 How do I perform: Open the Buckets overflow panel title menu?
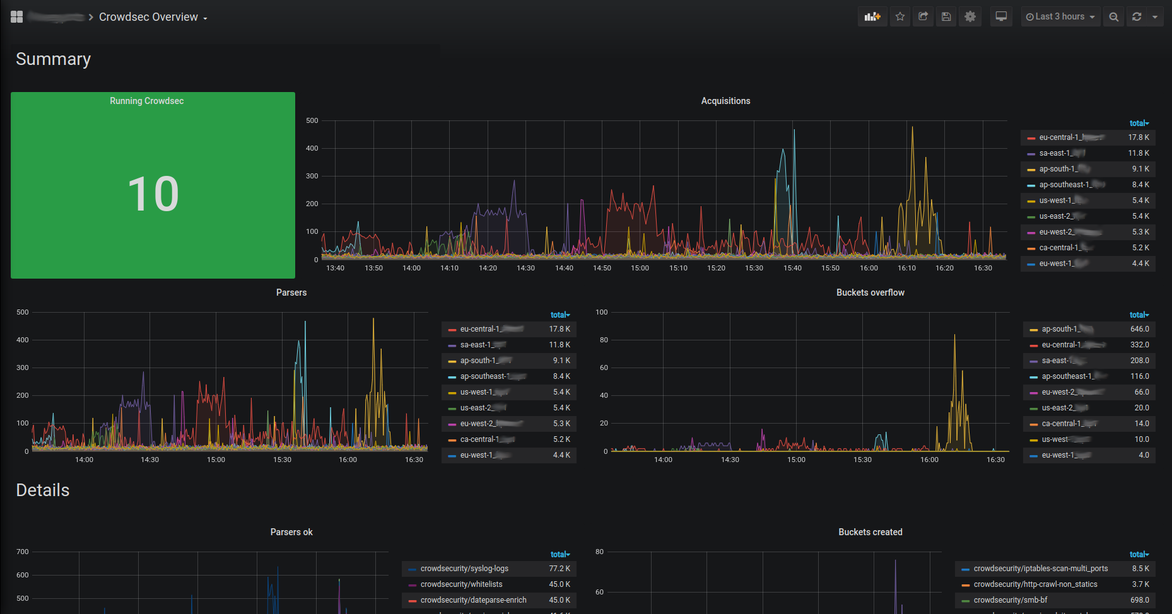[870, 293]
